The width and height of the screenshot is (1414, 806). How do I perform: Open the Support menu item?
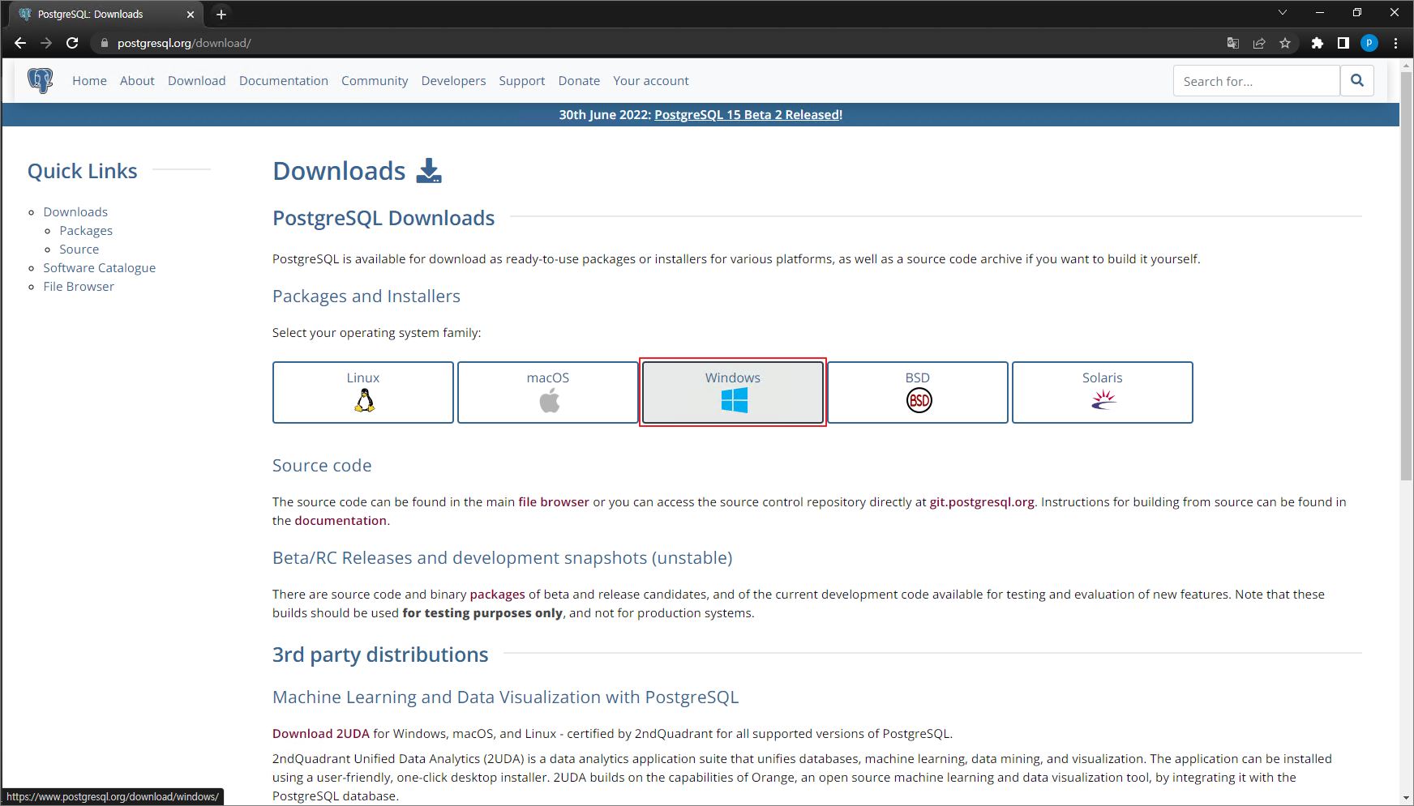pyautogui.click(x=522, y=80)
